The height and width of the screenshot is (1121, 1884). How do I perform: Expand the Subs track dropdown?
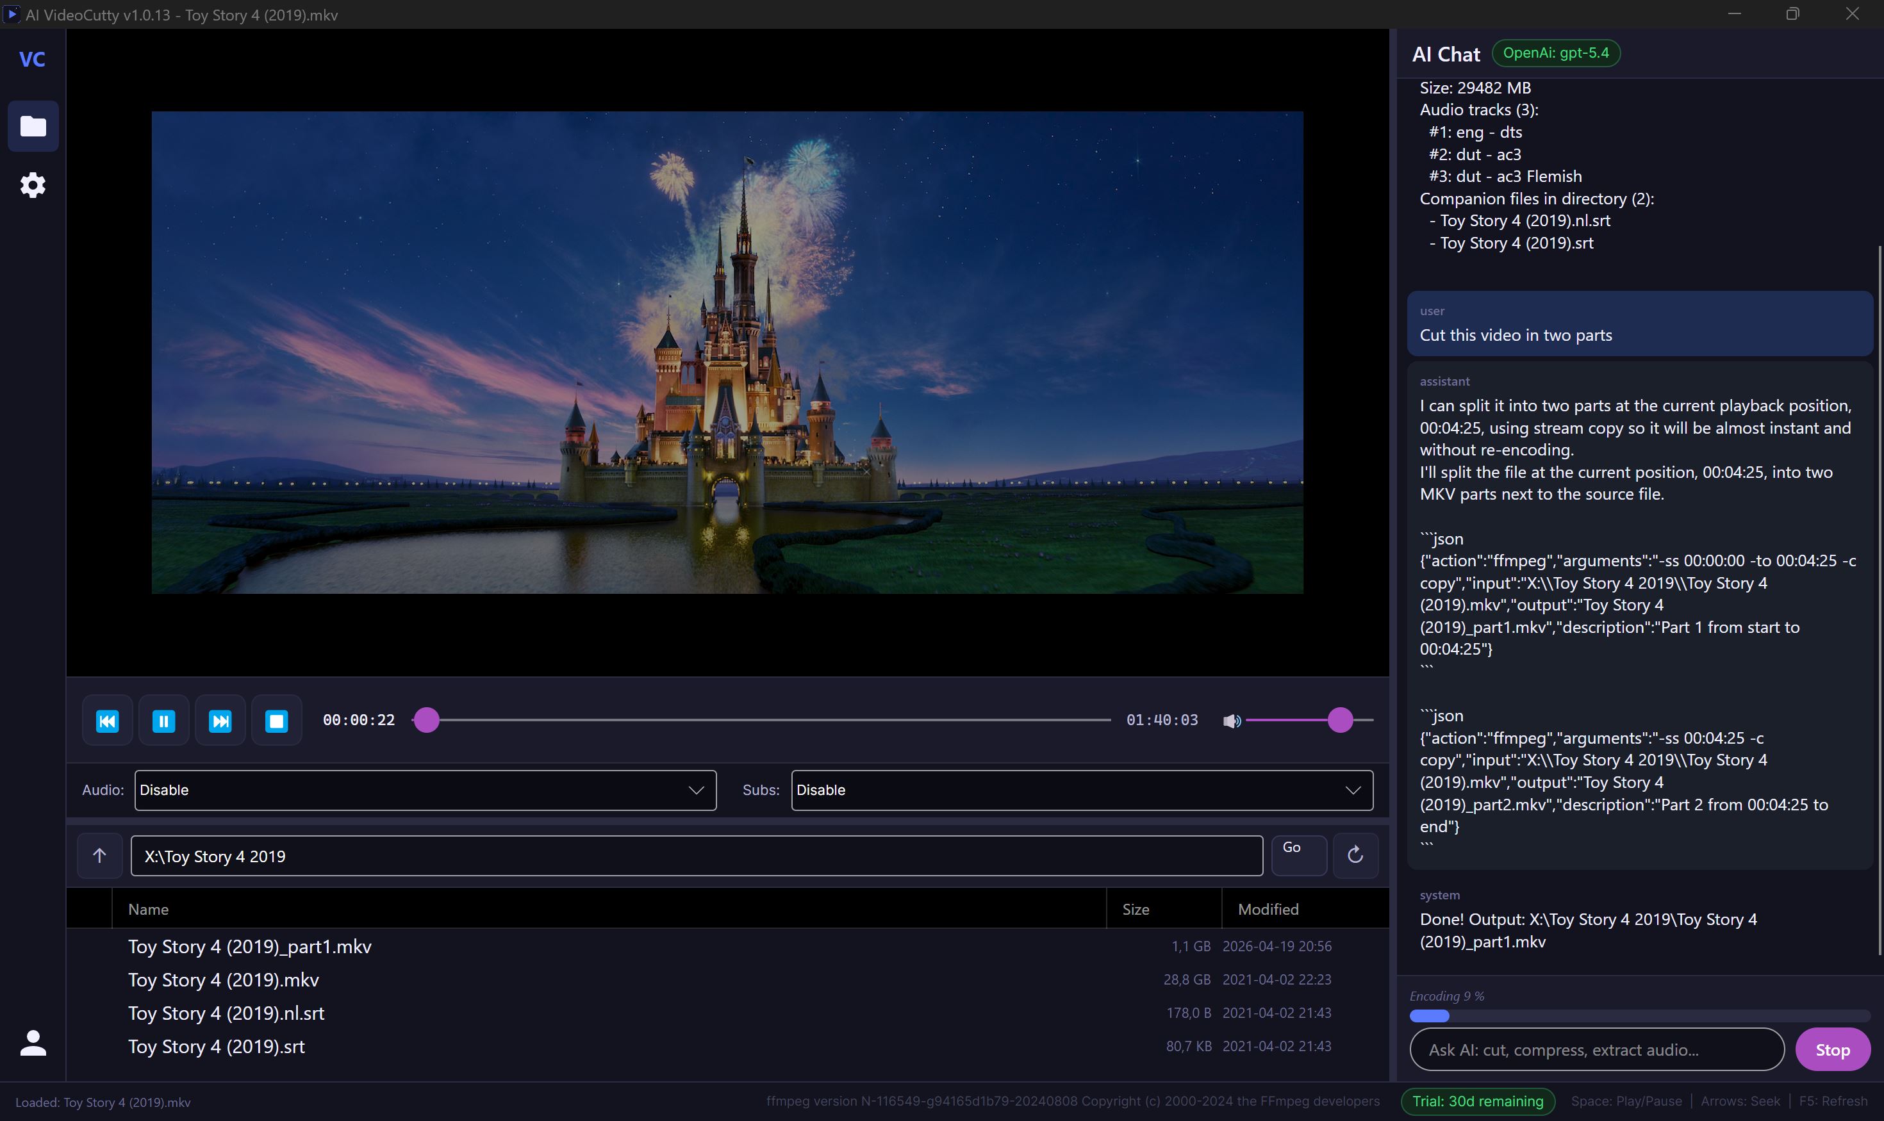1082,790
